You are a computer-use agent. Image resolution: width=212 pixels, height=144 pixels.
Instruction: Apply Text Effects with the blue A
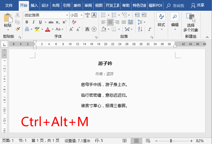point(27,29)
